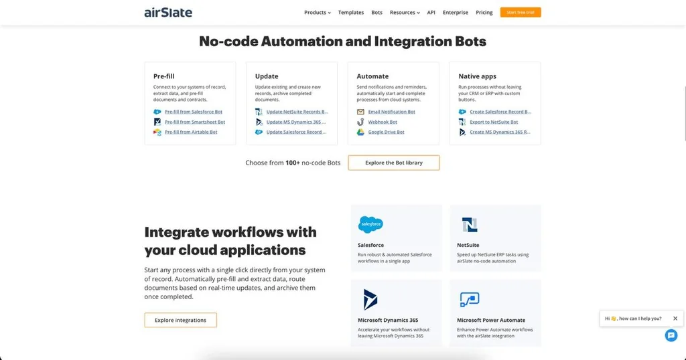This screenshot has width=686, height=360.
Task: Click the page vertical scrollbar thumb
Action: click(x=685, y=114)
